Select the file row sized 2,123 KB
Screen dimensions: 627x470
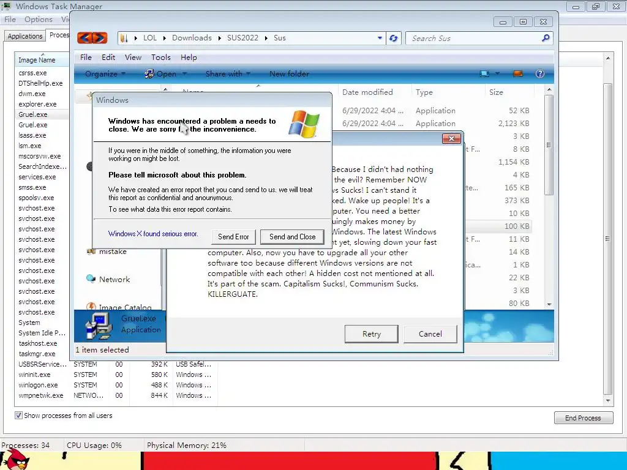click(436, 124)
